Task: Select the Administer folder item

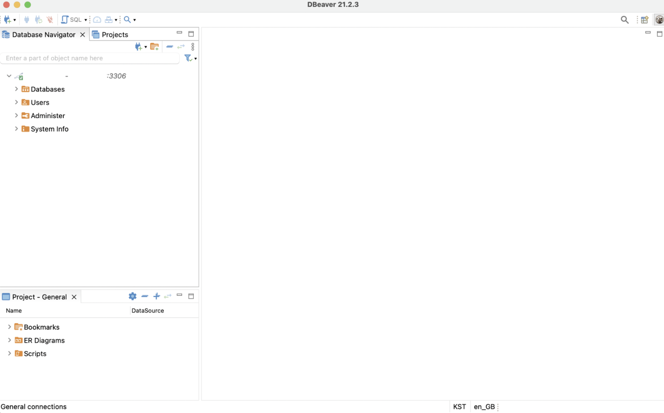Action: tap(43, 116)
